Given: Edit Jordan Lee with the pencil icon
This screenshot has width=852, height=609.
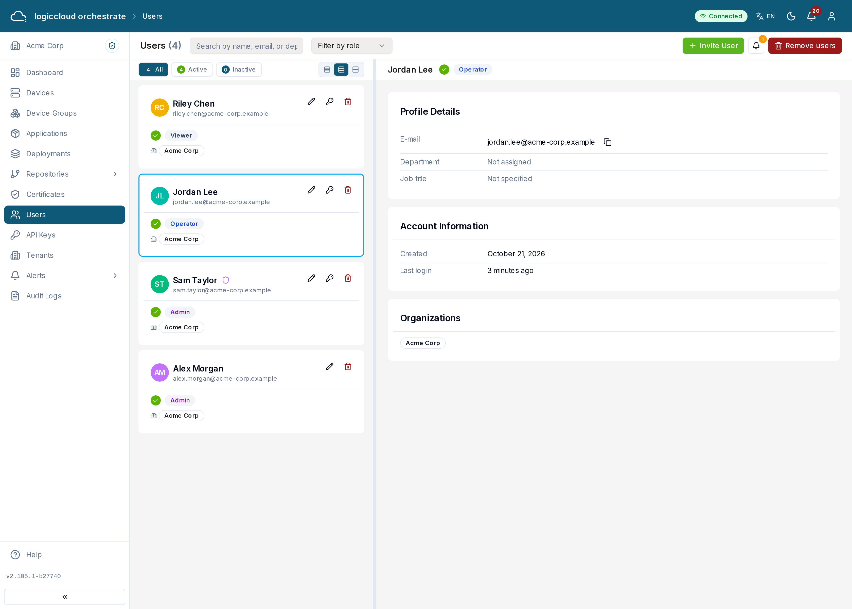Looking at the screenshot, I should (311, 190).
